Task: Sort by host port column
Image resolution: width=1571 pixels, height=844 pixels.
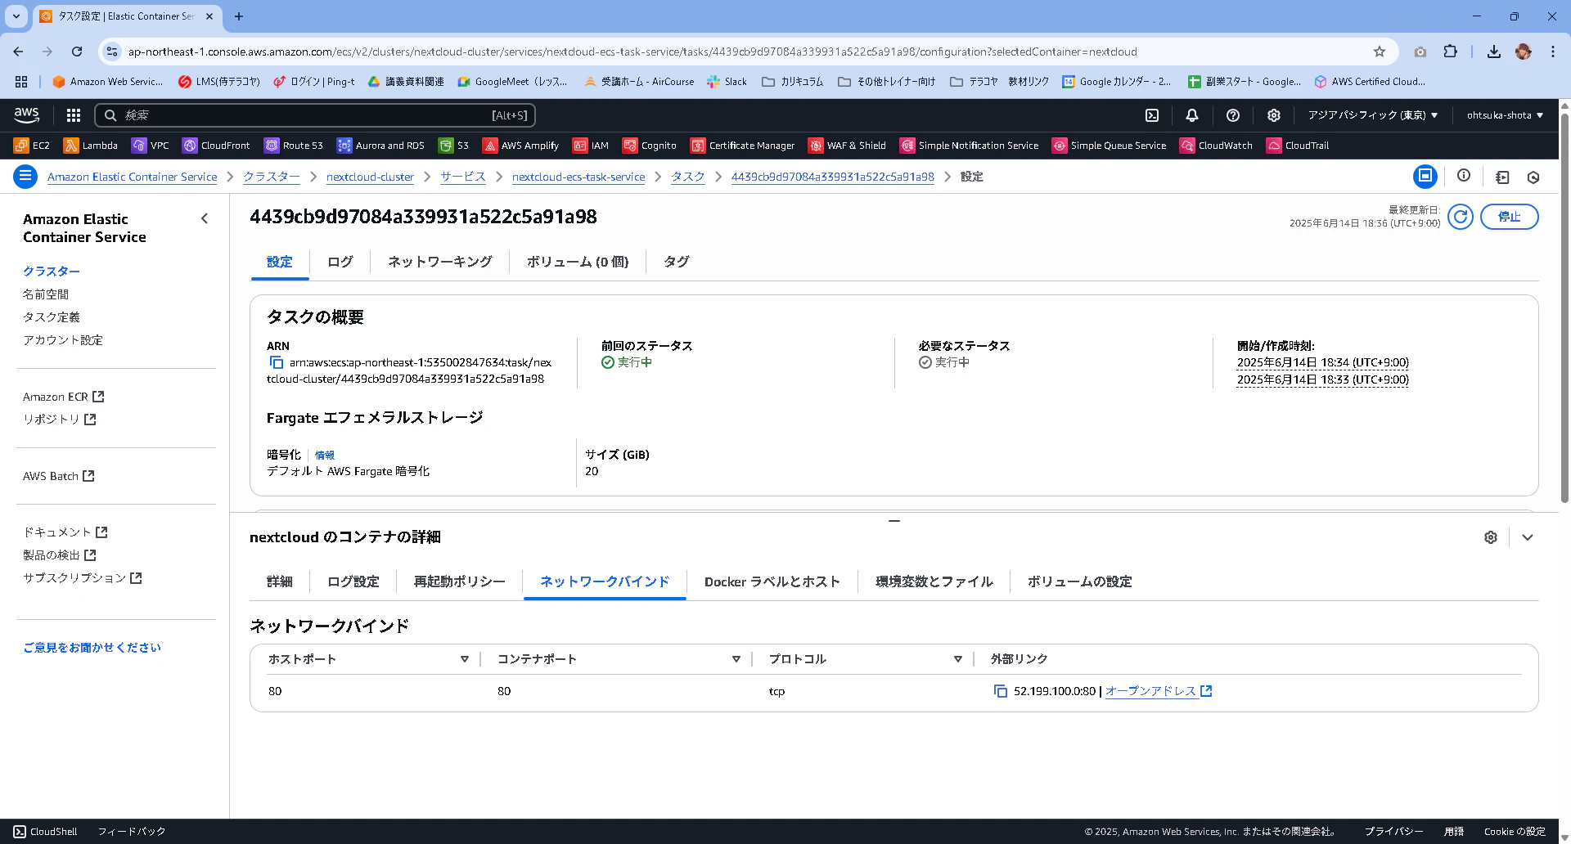Action: (x=464, y=659)
